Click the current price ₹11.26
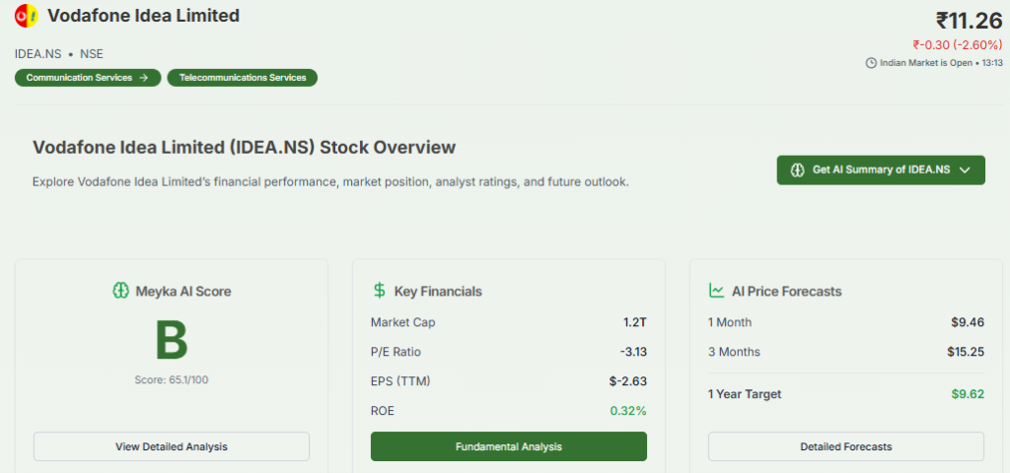 click(969, 21)
